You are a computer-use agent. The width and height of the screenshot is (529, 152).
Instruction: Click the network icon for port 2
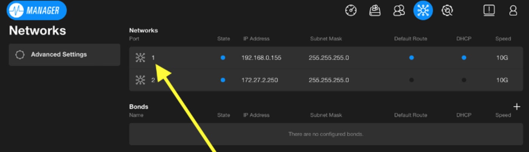140,80
